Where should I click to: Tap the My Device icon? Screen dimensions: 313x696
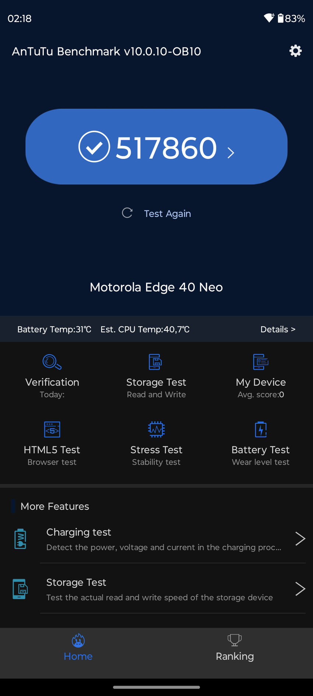coord(261,362)
